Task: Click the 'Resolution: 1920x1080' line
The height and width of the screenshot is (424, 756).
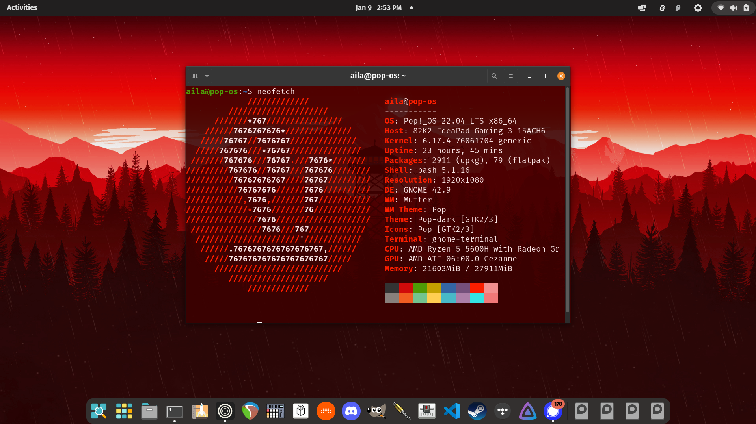Action: point(434,180)
